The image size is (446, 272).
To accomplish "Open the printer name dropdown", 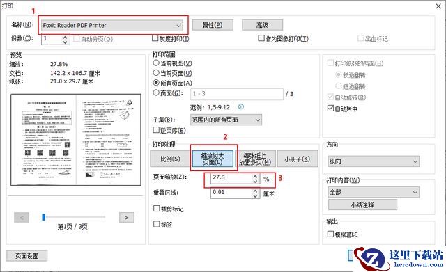I will point(112,26).
